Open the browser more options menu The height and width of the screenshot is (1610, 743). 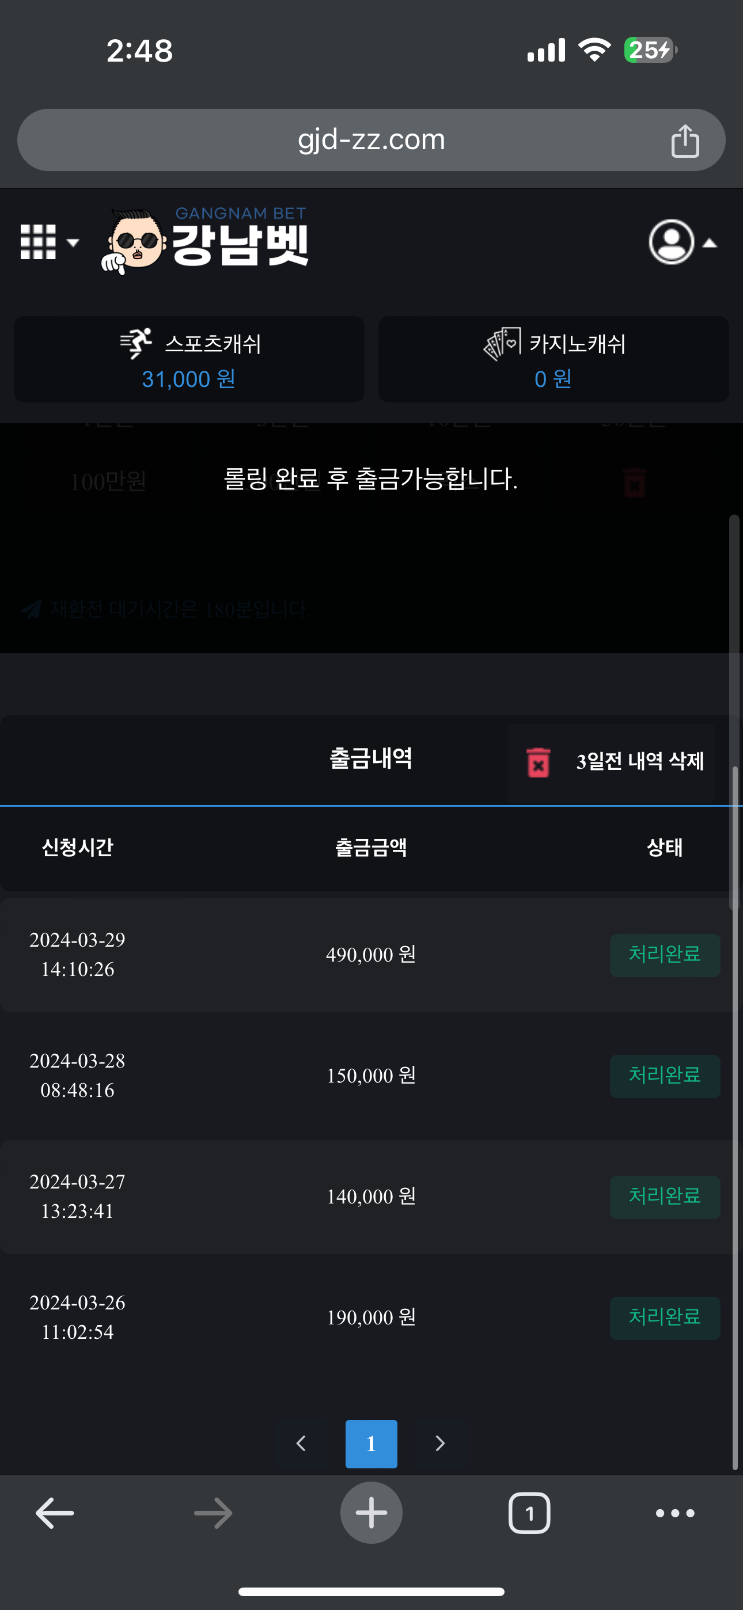point(675,1513)
